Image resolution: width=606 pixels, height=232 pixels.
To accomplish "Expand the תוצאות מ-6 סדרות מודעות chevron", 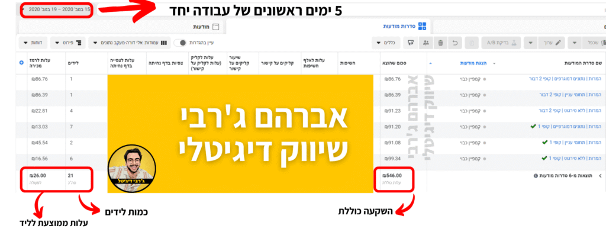I will click(600, 176).
